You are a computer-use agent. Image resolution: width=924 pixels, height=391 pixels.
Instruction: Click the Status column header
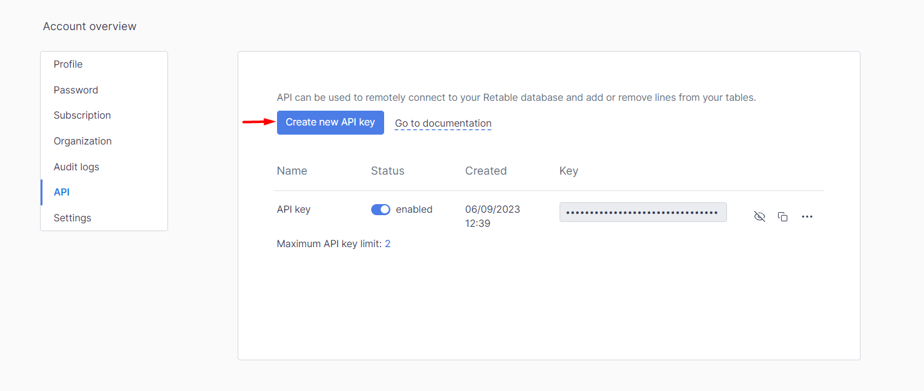(387, 171)
